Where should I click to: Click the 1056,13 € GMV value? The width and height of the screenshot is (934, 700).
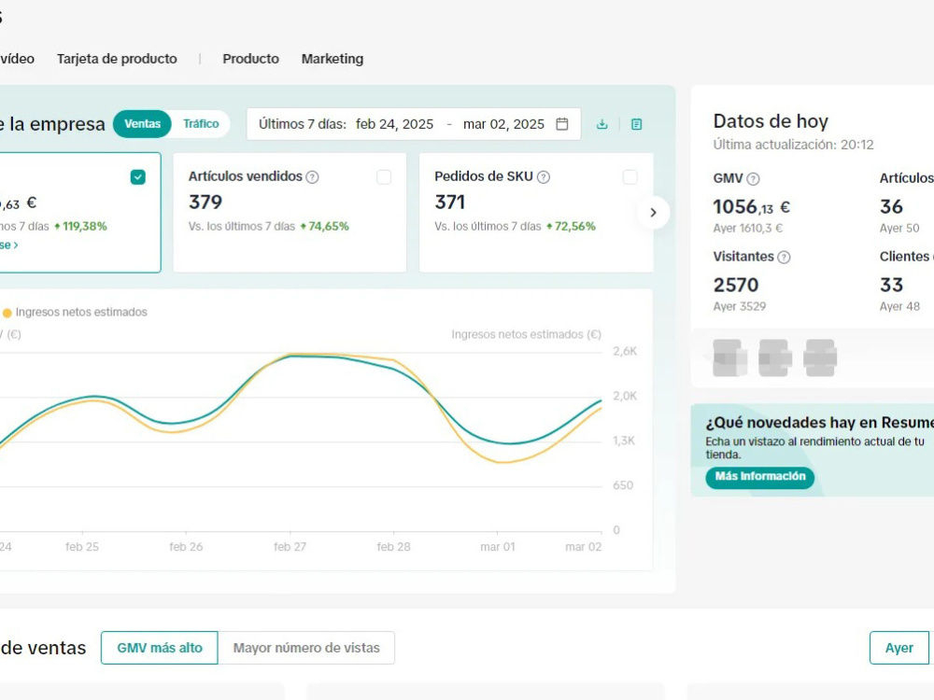[x=752, y=207]
